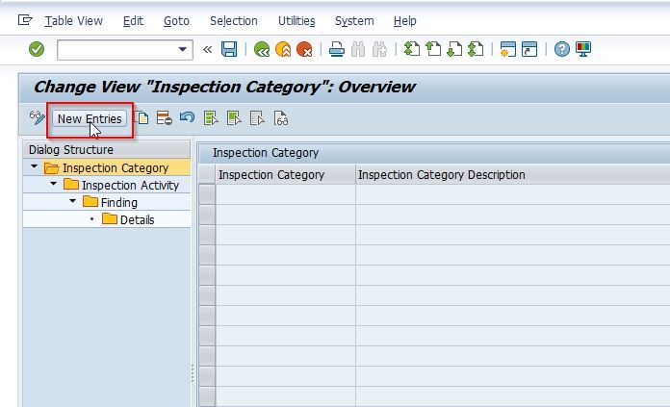Click the Customize Local Layout monitor icon
The width and height of the screenshot is (670, 407).
[583, 49]
